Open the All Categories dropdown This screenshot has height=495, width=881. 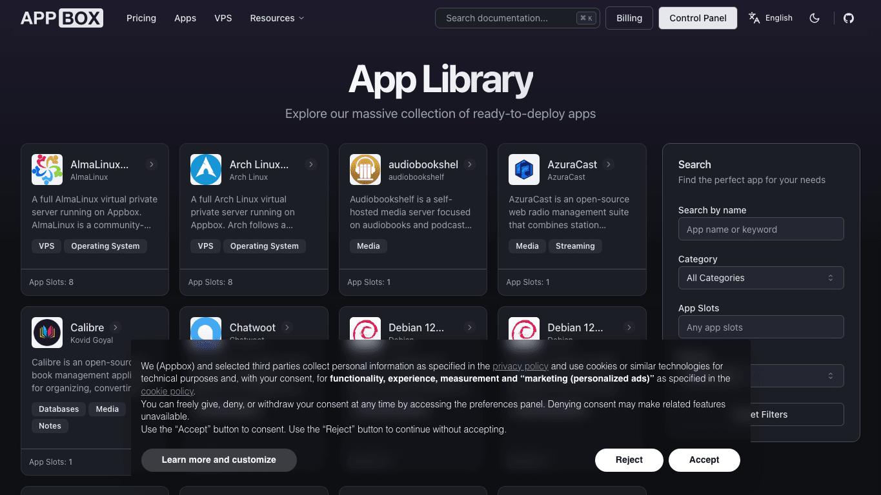[x=761, y=278]
